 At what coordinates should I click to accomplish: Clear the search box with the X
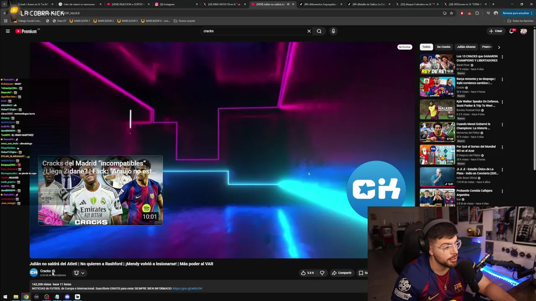309,31
